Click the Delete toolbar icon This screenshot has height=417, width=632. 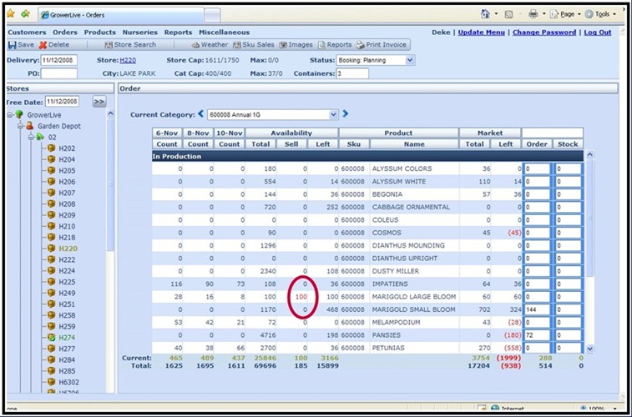point(43,45)
